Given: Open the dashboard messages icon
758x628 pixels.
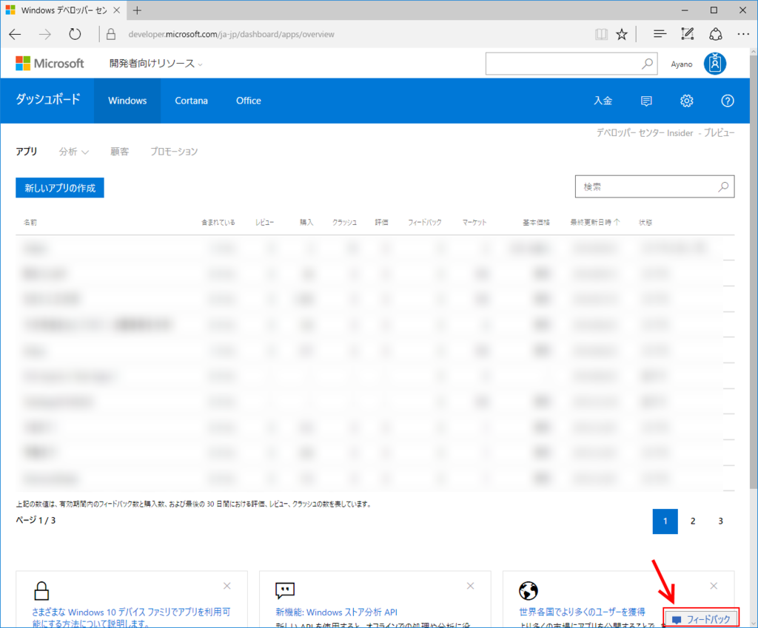Looking at the screenshot, I should coord(646,101).
